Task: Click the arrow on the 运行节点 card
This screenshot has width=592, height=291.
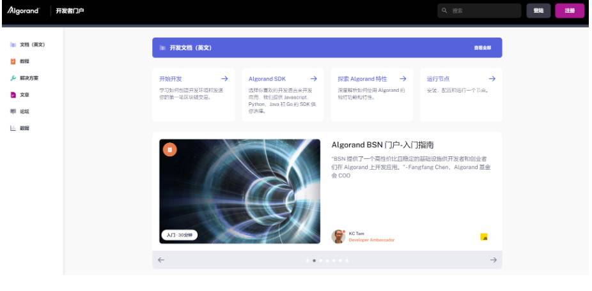Action: pyautogui.click(x=492, y=78)
